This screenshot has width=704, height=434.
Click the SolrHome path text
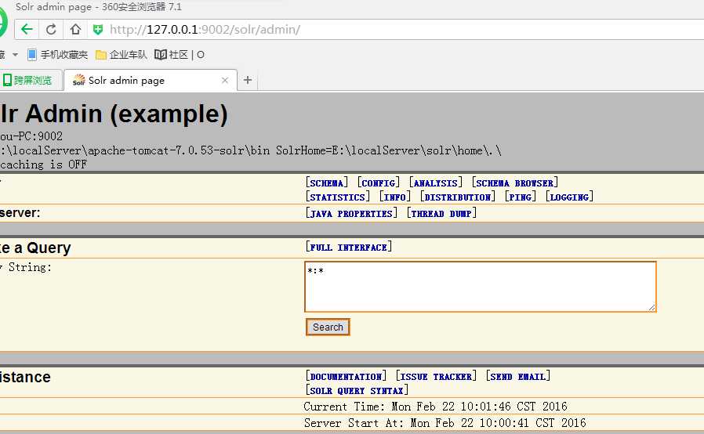[389, 150]
